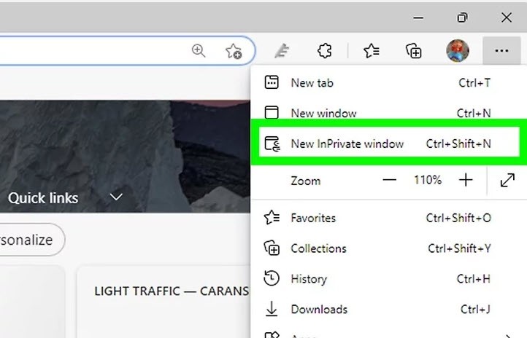Open the Settings and more ellipsis menu
The image size is (527, 338).
pyautogui.click(x=501, y=51)
